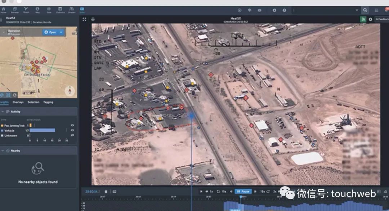Click the cloud upload icon in top toolbar
This screenshot has height=211, width=389.
250,10
